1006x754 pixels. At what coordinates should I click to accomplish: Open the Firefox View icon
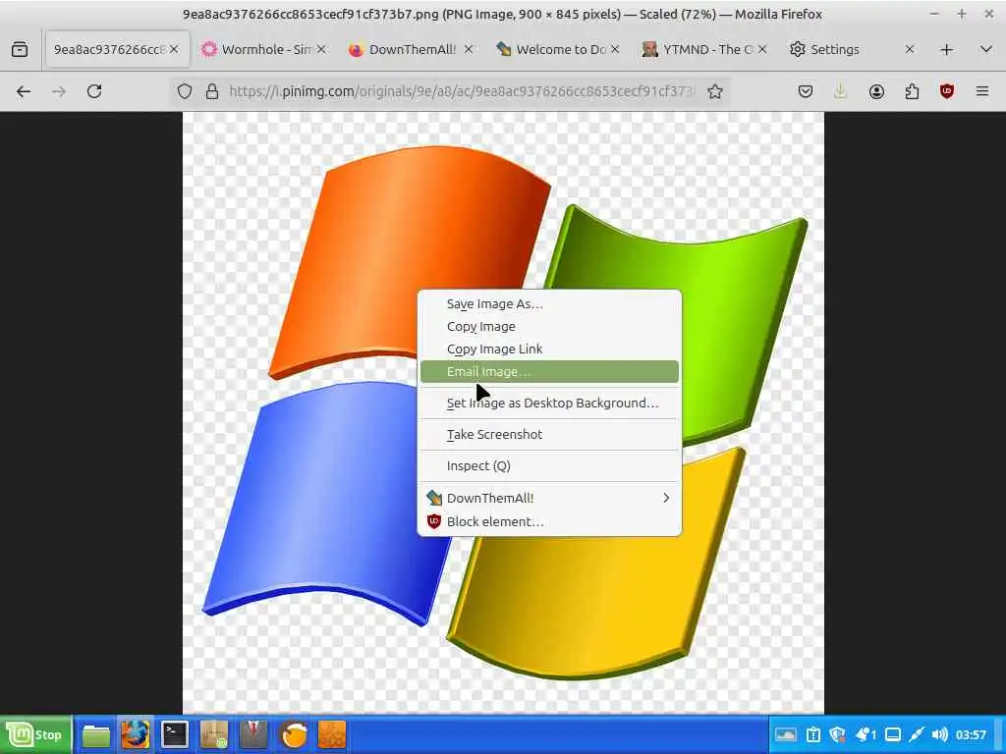click(x=20, y=49)
